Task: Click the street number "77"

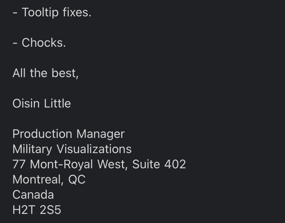Action: 19,164
